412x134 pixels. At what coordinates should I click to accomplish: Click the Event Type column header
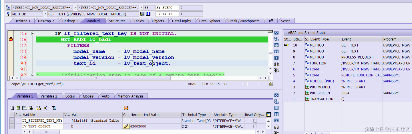coord(325,39)
